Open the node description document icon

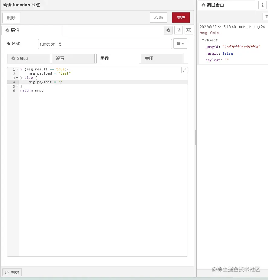point(179,31)
